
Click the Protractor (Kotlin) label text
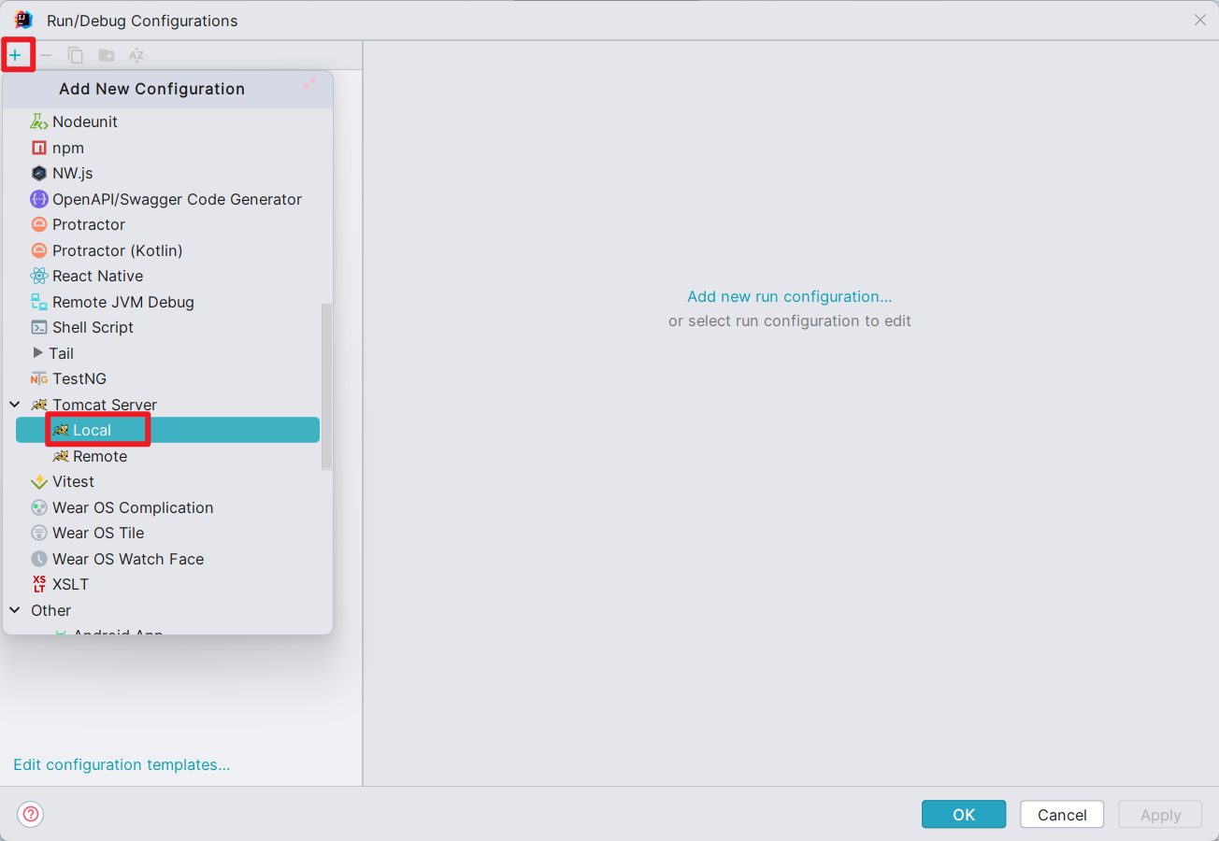[x=118, y=250]
